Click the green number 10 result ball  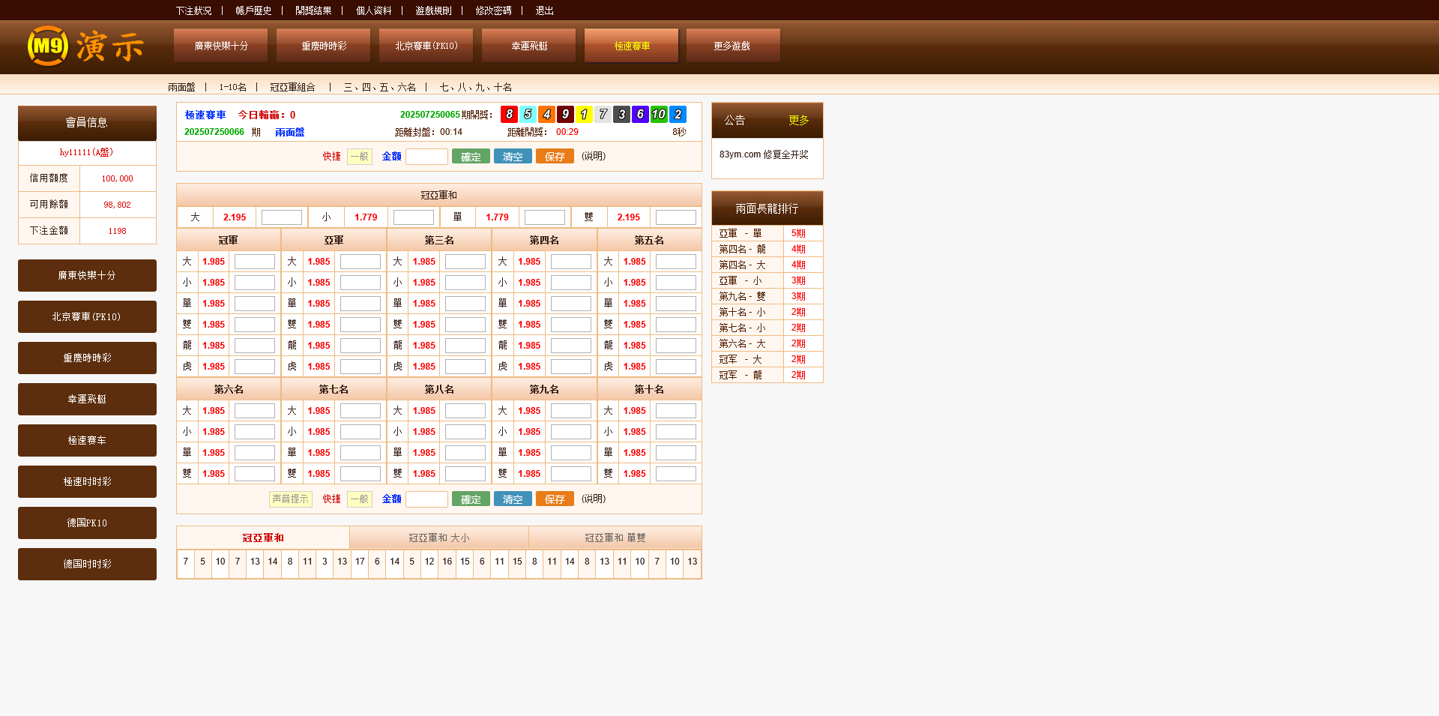coord(659,114)
